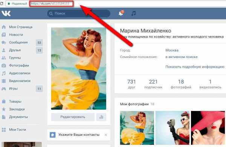The image size is (226, 147).
Task: Click the home icon beside Моя Страница
Action: [x=4, y=27]
